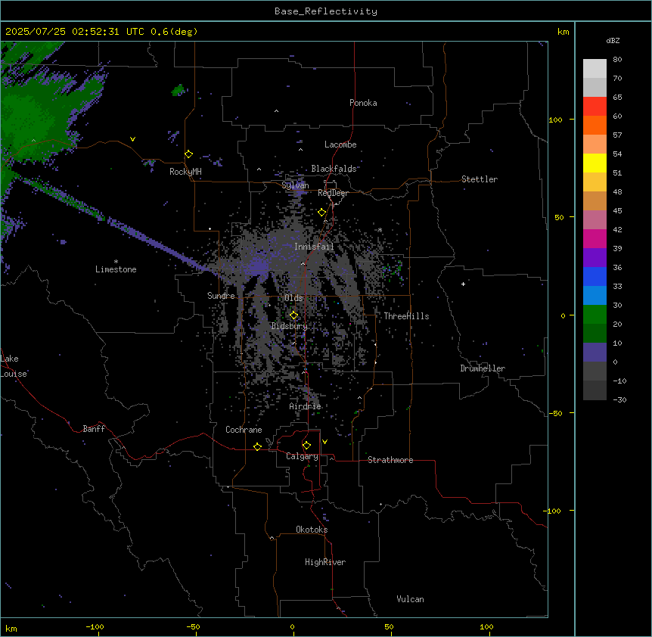Click the white asterisk marker east of Innisfail
Screen dimensions: 652x637
[x=380, y=230]
